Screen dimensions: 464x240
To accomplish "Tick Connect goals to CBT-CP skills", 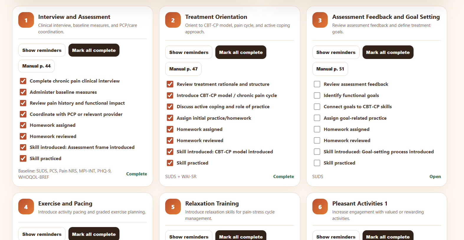I will pos(317,107).
